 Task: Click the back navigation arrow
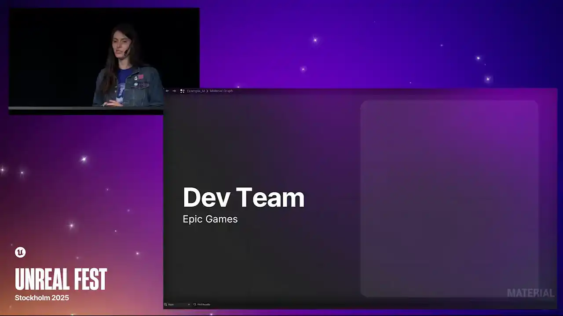(167, 91)
